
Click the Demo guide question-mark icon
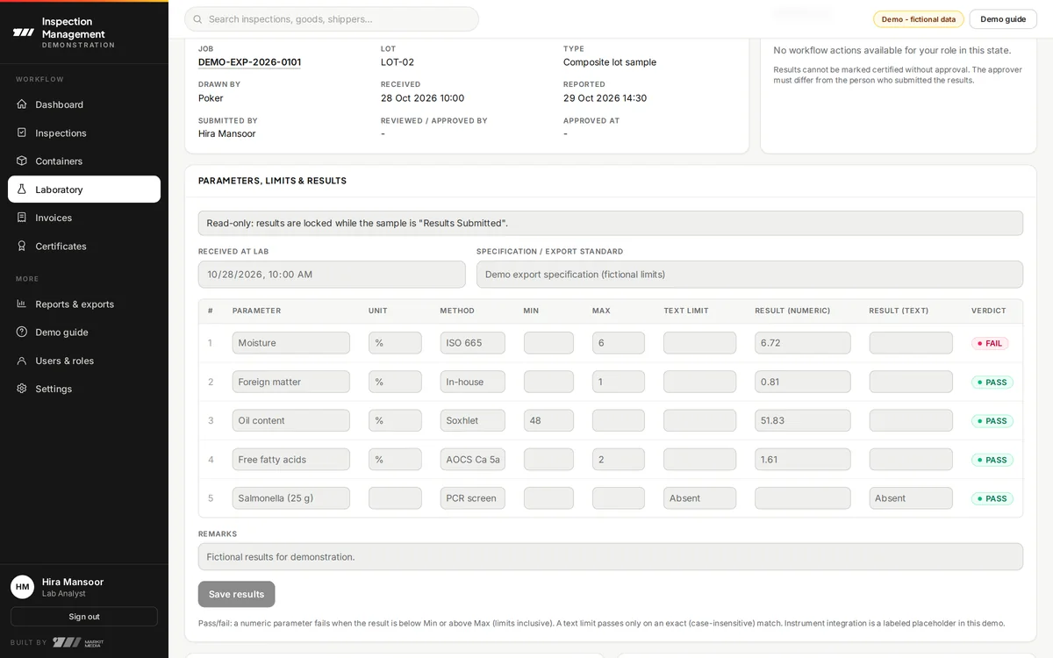click(x=22, y=332)
